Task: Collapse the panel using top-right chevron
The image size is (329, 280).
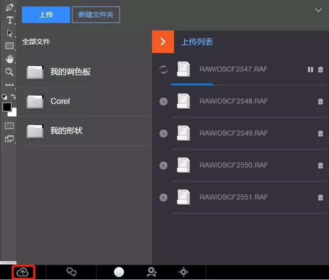Action: pos(318,10)
